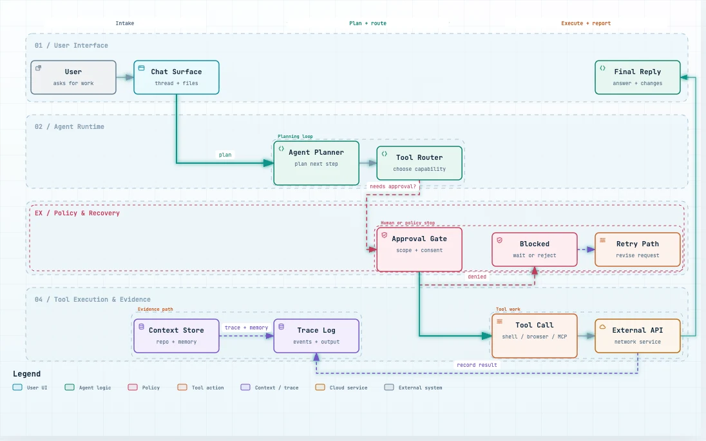Click 'wait or reject' subtitle text

point(535,255)
